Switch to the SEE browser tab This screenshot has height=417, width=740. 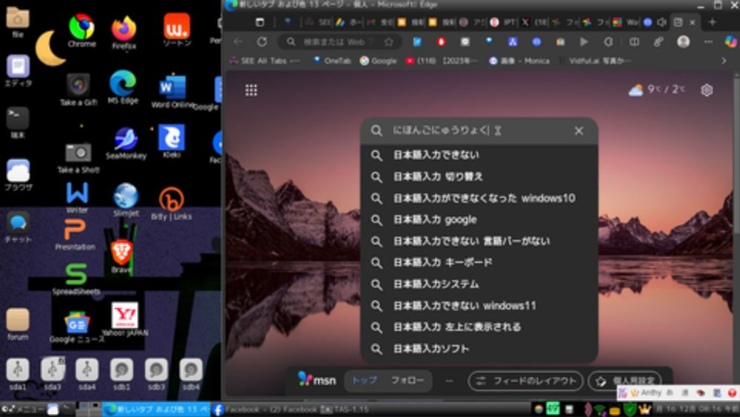(x=318, y=22)
